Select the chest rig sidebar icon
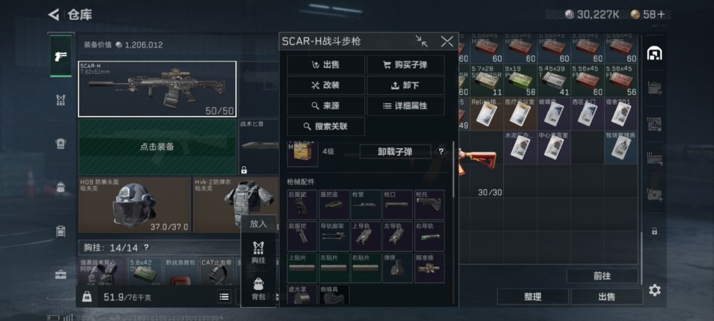Viewport: 714px width, 321px height. pos(61,100)
